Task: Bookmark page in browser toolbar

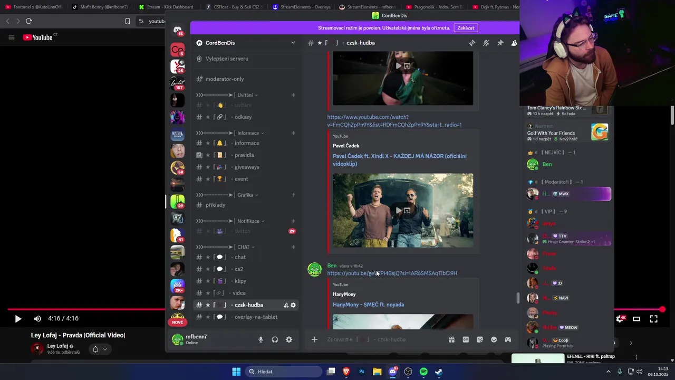Action: (127, 21)
